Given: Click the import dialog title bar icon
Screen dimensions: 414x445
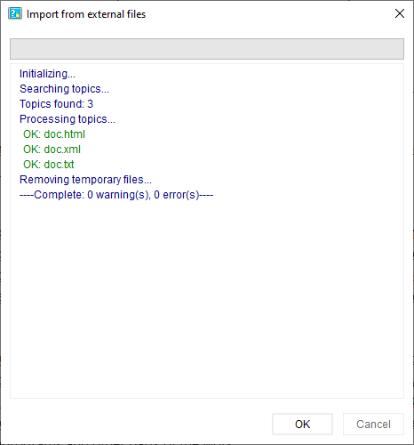Looking at the screenshot, I should [x=15, y=13].
